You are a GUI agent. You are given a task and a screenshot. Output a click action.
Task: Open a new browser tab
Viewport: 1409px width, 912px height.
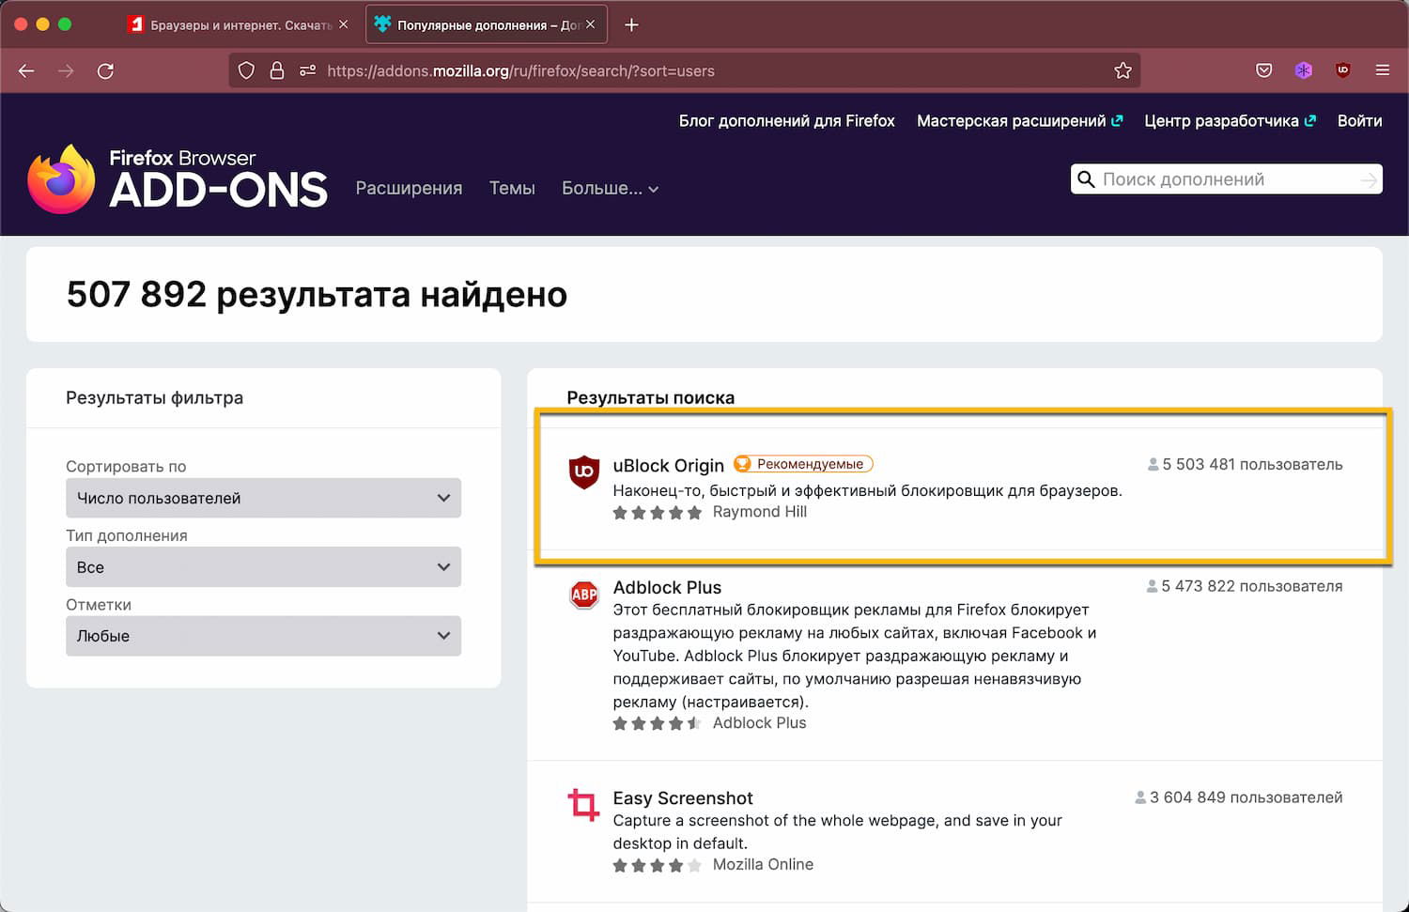pyautogui.click(x=631, y=24)
